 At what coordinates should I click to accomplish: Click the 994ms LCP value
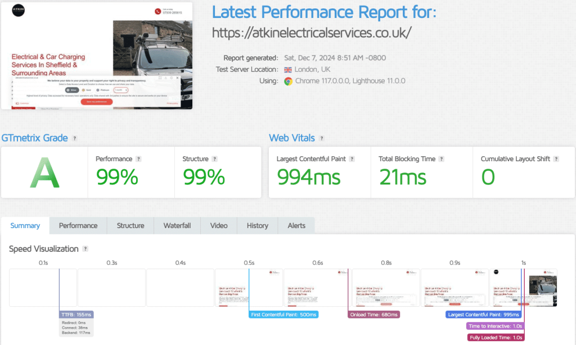(309, 177)
